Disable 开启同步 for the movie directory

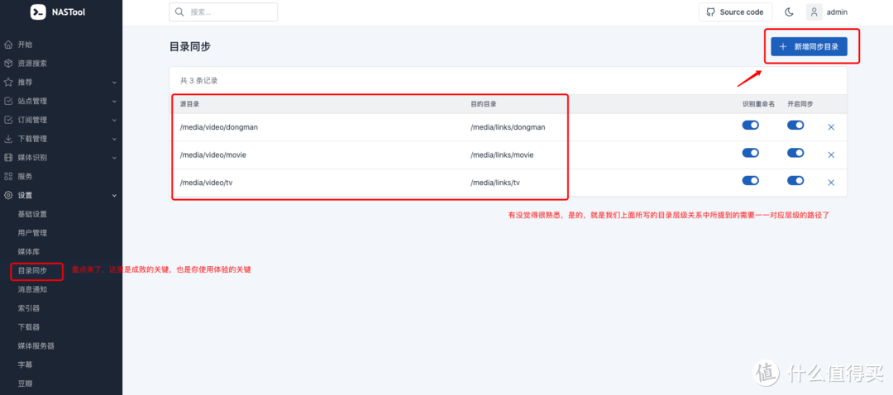[x=795, y=153]
